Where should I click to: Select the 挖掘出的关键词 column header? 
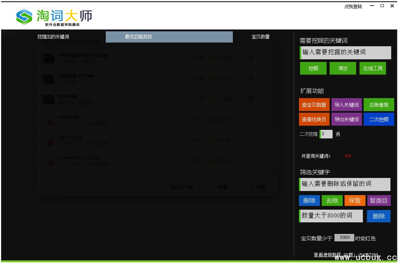pyautogui.click(x=53, y=37)
